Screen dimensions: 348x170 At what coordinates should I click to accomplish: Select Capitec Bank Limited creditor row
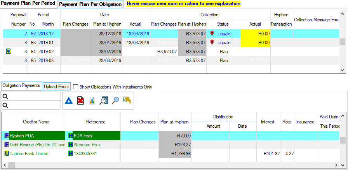click(29, 154)
